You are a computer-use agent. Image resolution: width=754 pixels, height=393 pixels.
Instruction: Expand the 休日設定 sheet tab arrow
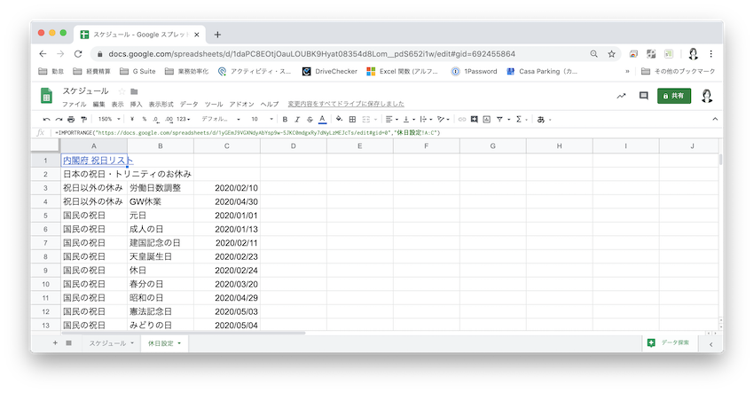(x=180, y=342)
